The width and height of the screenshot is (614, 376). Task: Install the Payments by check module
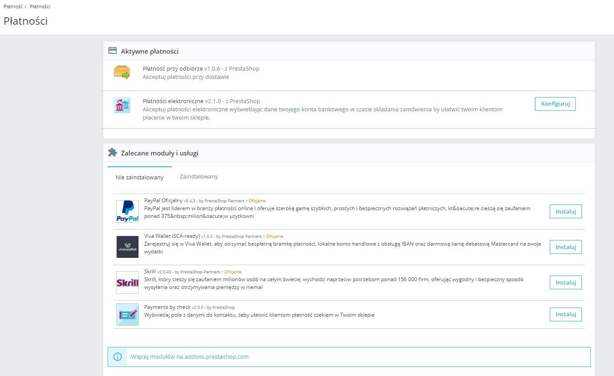pos(566,314)
